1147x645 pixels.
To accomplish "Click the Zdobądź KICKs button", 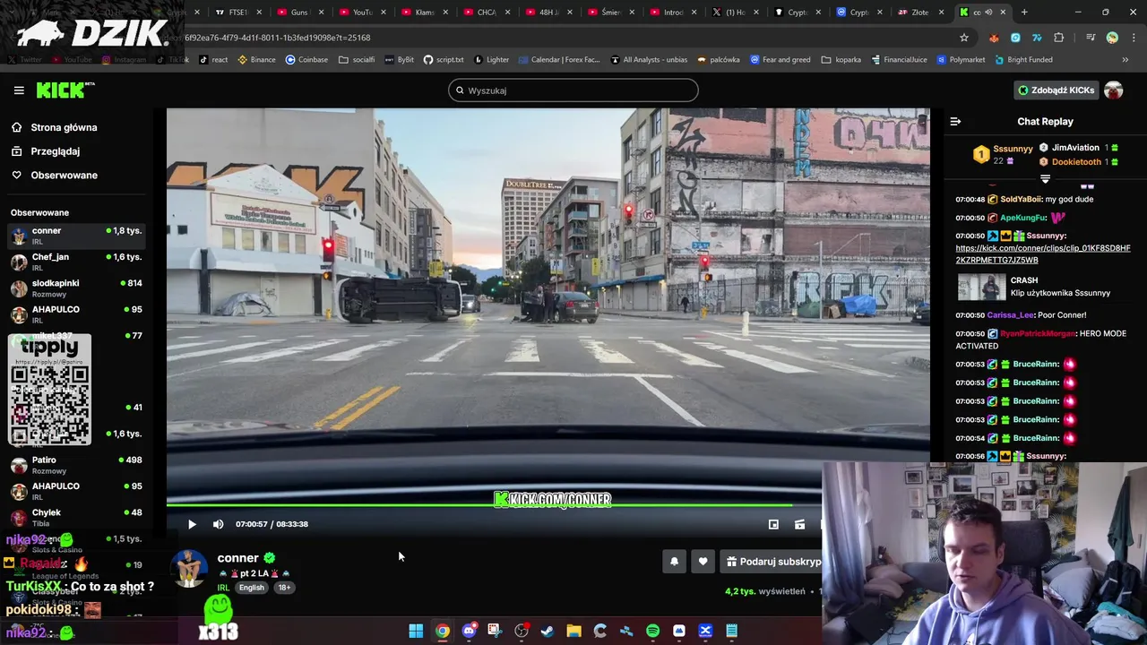I will (1056, 90).
